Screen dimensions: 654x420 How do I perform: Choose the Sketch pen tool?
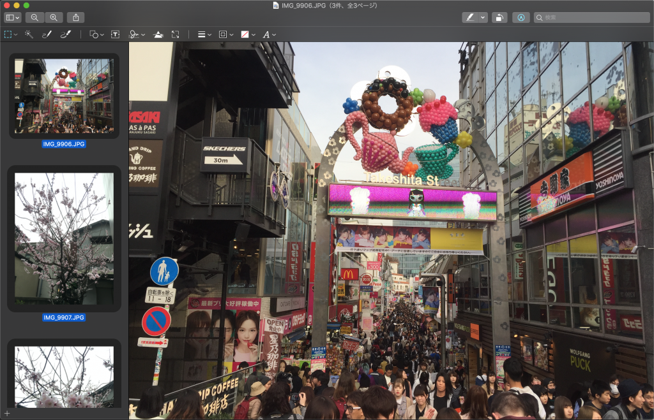click(x=47, y=34)
